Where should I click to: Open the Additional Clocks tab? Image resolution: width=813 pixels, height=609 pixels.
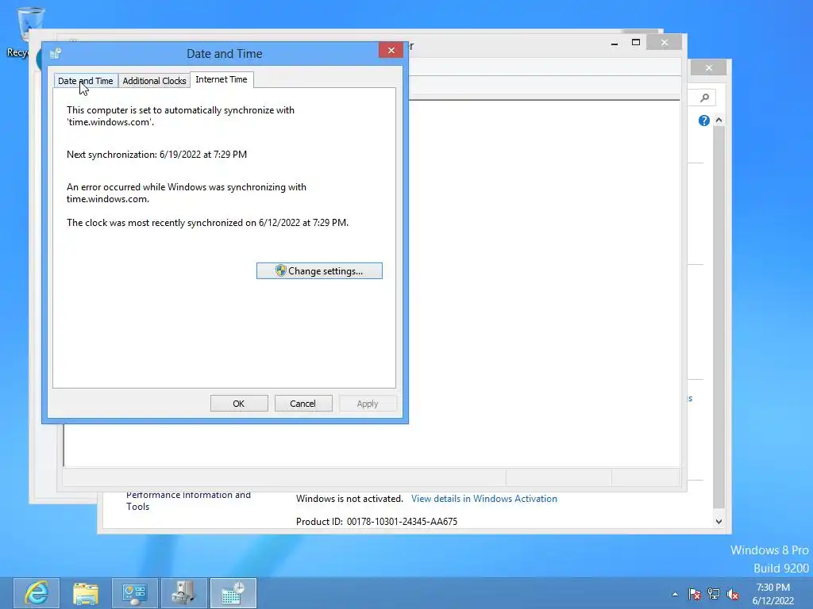pyautogui.click(x=154, y=81)
